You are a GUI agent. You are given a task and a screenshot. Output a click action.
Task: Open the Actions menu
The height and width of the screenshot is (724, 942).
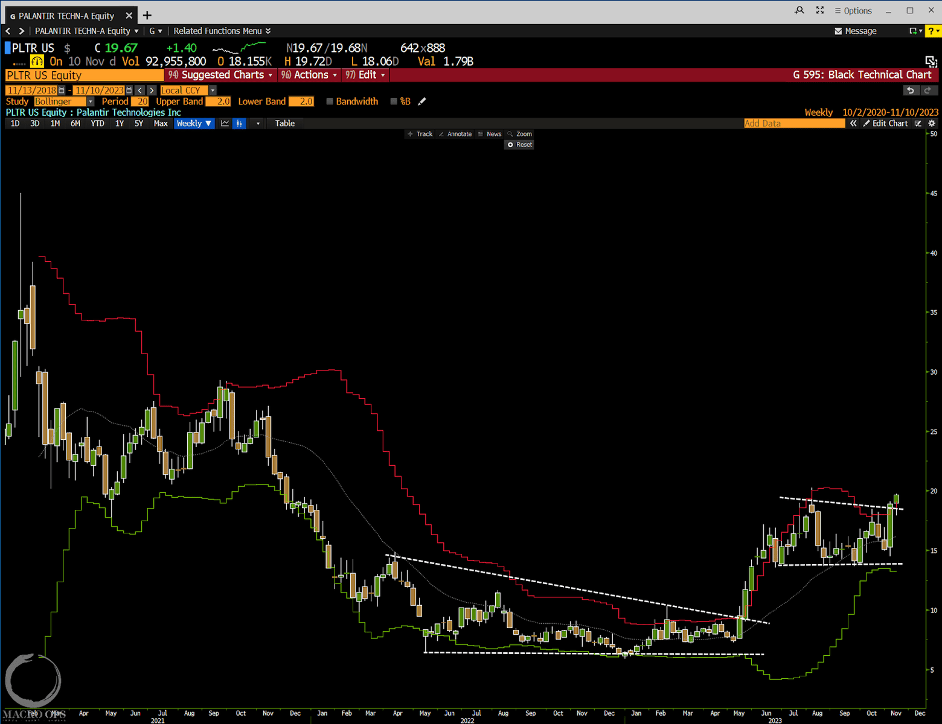point(309,75)
